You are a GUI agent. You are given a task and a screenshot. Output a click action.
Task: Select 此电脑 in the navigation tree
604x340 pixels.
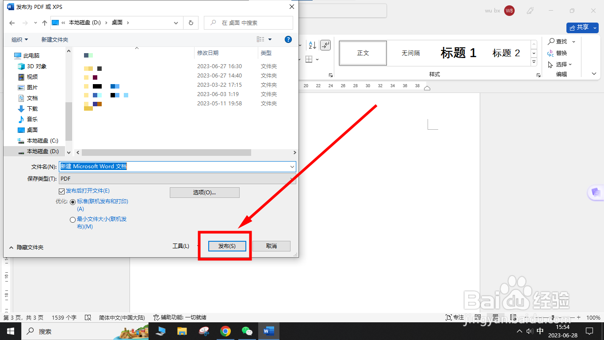(31, 56)
